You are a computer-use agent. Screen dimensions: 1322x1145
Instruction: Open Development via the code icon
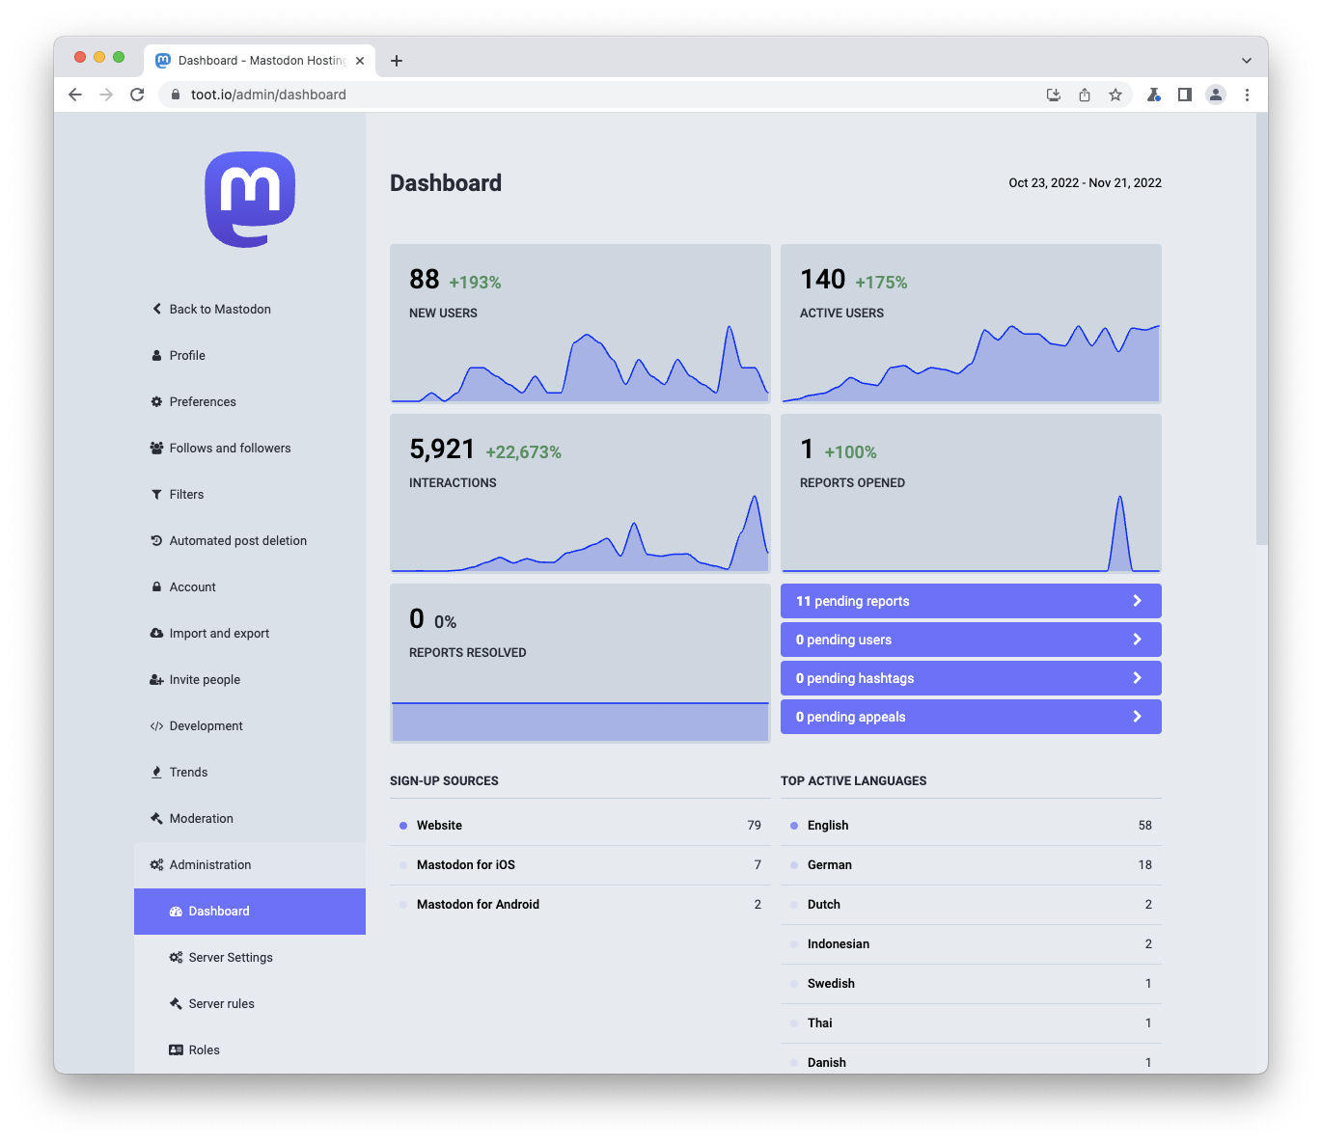point(156,725)
